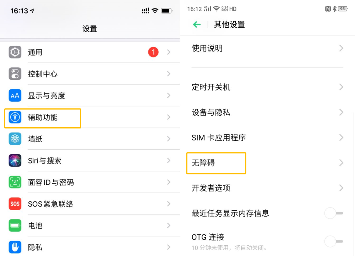
Task: Enable the OTG 连接 switch
Action: pyautogui.click(x=334, y=241)
